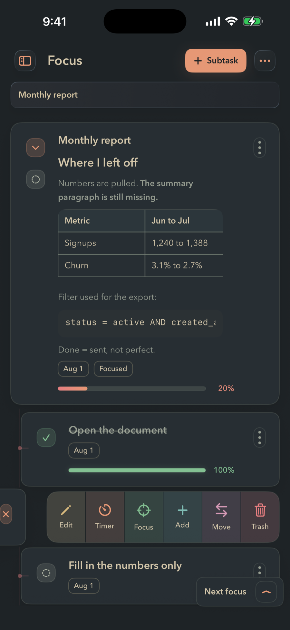Tap the Edit pencil action
Image resolution: width=290 pixels, height=630 pixels.
[x=66, y=517]
